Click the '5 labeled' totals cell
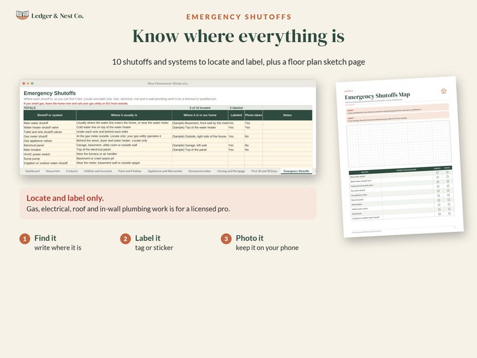 tap(236, 108)
